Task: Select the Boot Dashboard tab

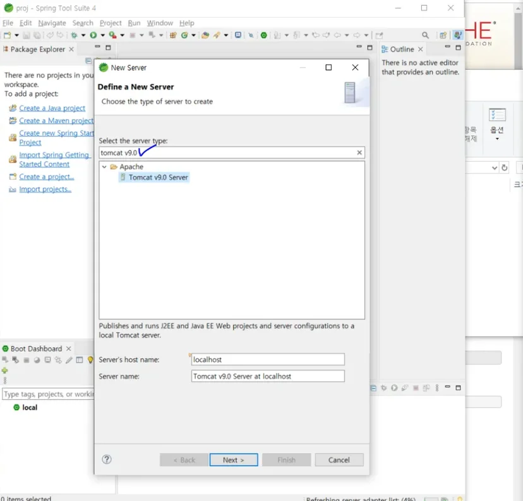Action: pyautogui.click(x=36, y=349)
